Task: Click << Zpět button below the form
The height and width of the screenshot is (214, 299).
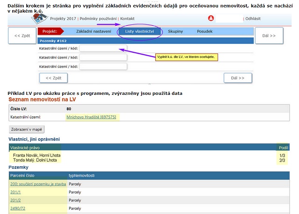Action: click(53, 78)
